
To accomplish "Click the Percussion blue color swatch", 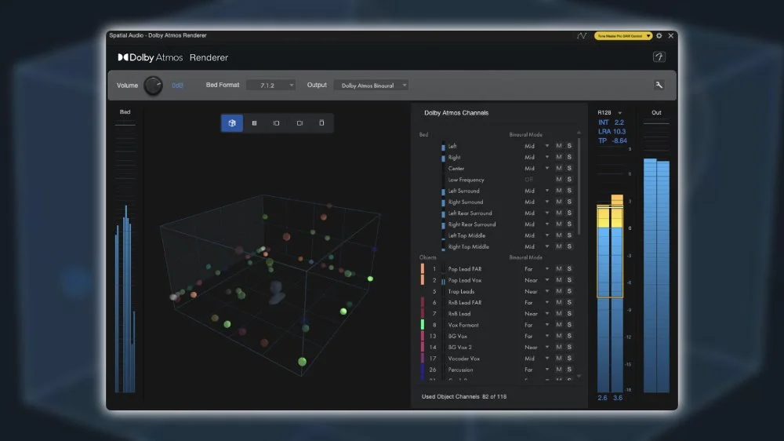I will tap(423, 370).
